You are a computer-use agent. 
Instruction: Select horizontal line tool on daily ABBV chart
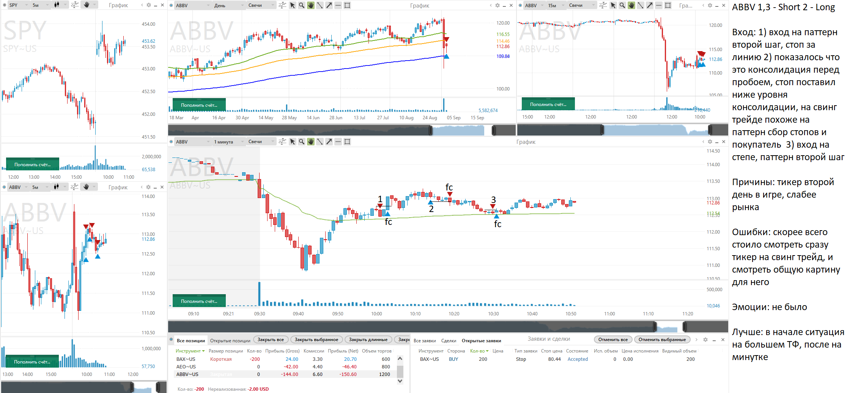click(x=338, y=5)
